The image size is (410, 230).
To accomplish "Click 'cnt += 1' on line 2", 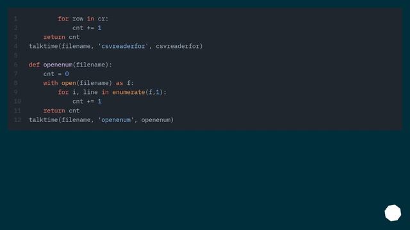I will point(87,28).
